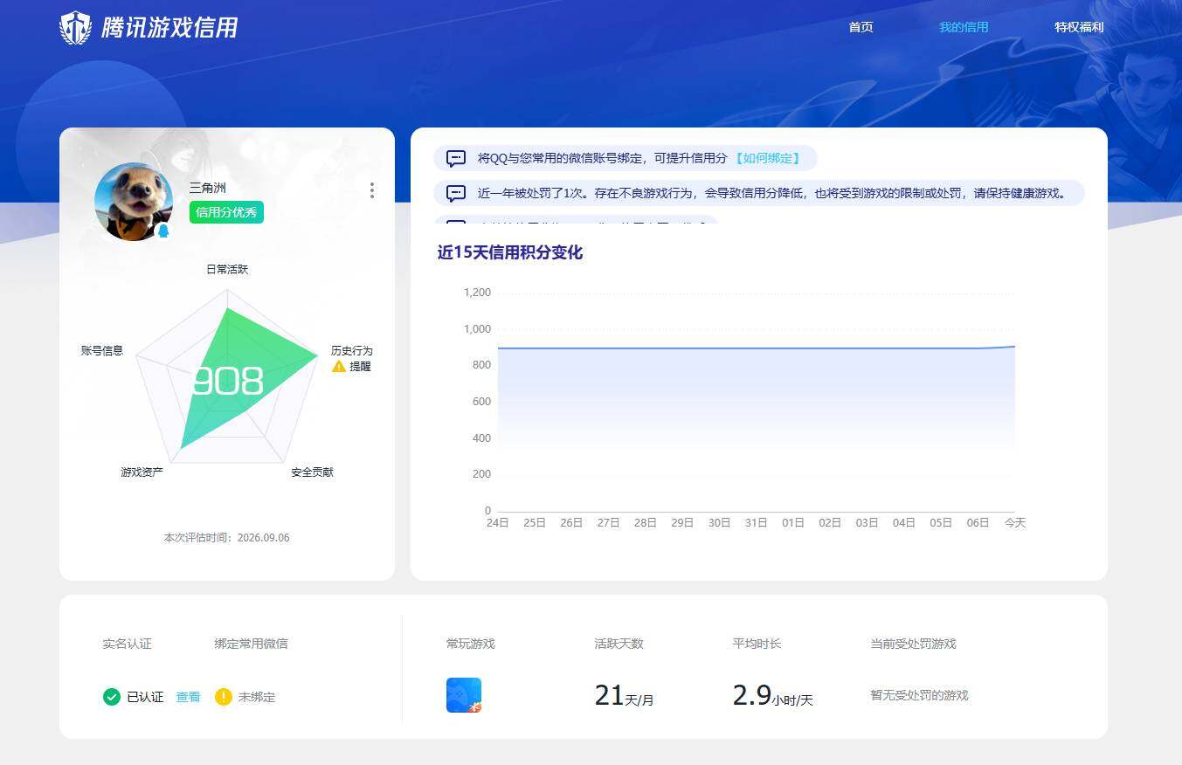Open the three-dot more options menu
Viewport: 1182px width, 765px height.
pos(372,190)
